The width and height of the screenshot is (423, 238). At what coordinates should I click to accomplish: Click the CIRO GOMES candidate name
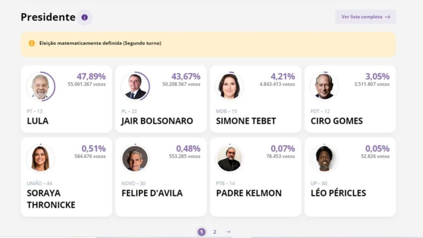click(x=337, y=121)
